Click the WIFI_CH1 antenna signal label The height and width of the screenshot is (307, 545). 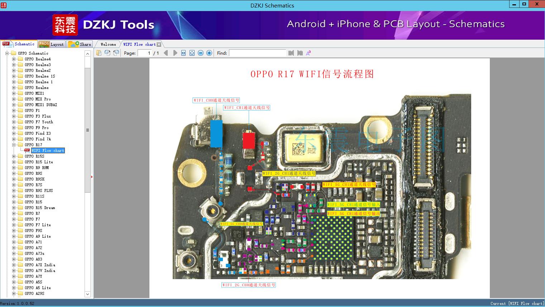pyautogui.click(x=247, y=108)
